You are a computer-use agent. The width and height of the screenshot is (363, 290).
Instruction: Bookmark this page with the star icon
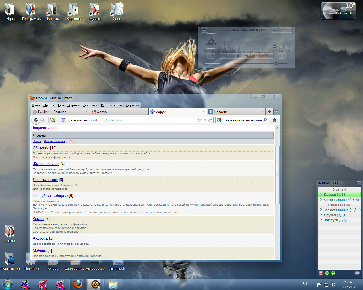point(200,120)
